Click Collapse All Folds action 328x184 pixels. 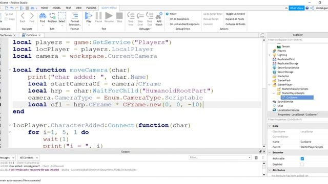[x=235, y=24]
